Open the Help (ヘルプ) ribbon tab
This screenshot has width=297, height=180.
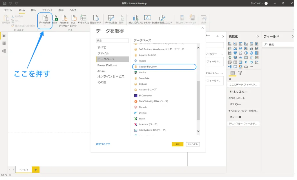pos(73,10)
